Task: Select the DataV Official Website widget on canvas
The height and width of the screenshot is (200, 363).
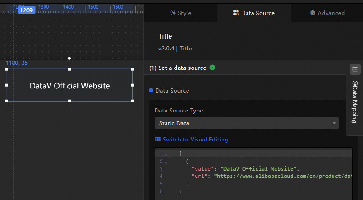Action: 70,86
